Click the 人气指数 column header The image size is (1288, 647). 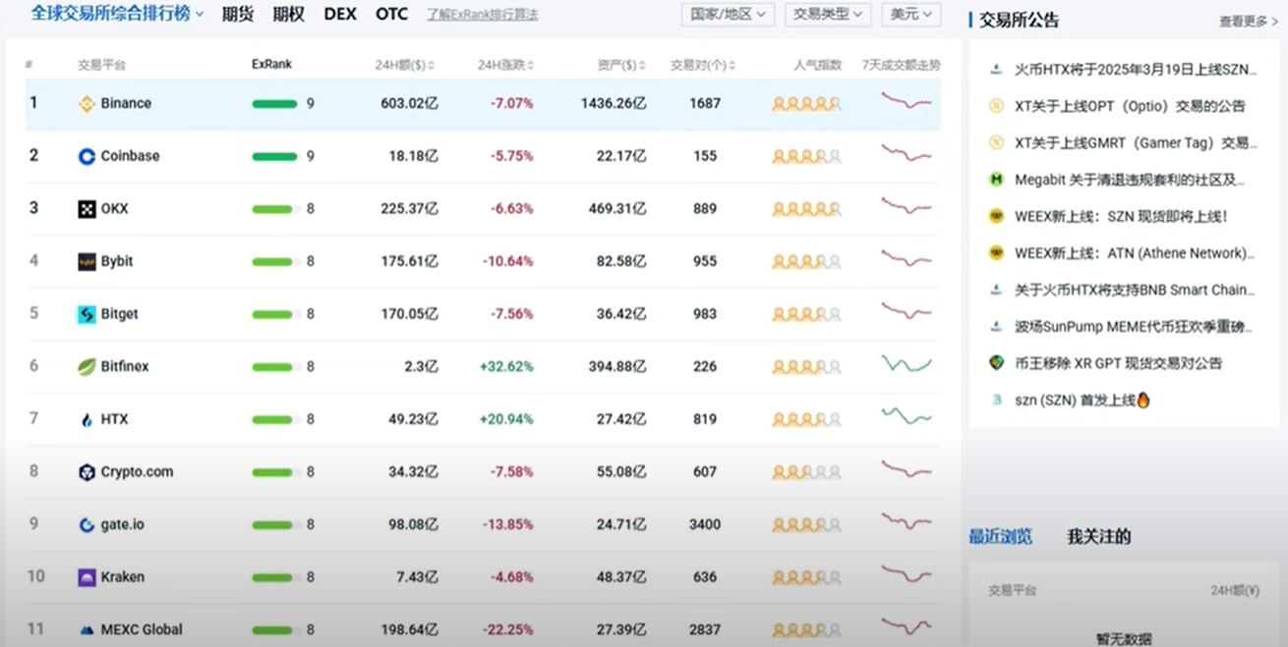[x=818, y=66]
